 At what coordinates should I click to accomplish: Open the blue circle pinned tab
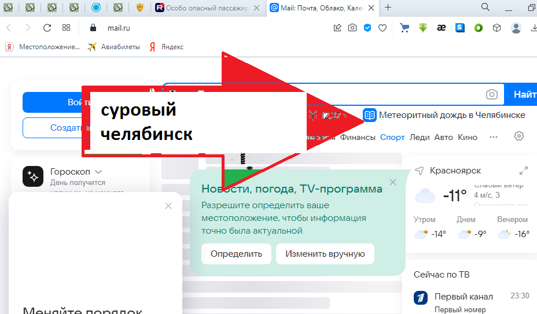click(x=96, y=8)
